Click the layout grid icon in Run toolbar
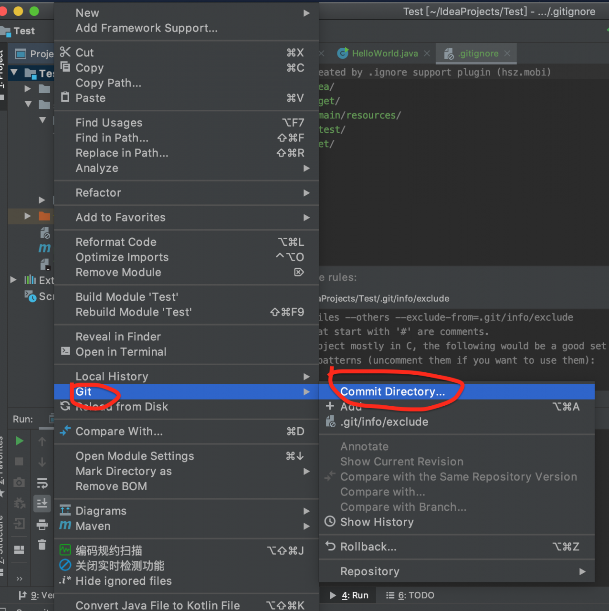 tap(19, 549)
